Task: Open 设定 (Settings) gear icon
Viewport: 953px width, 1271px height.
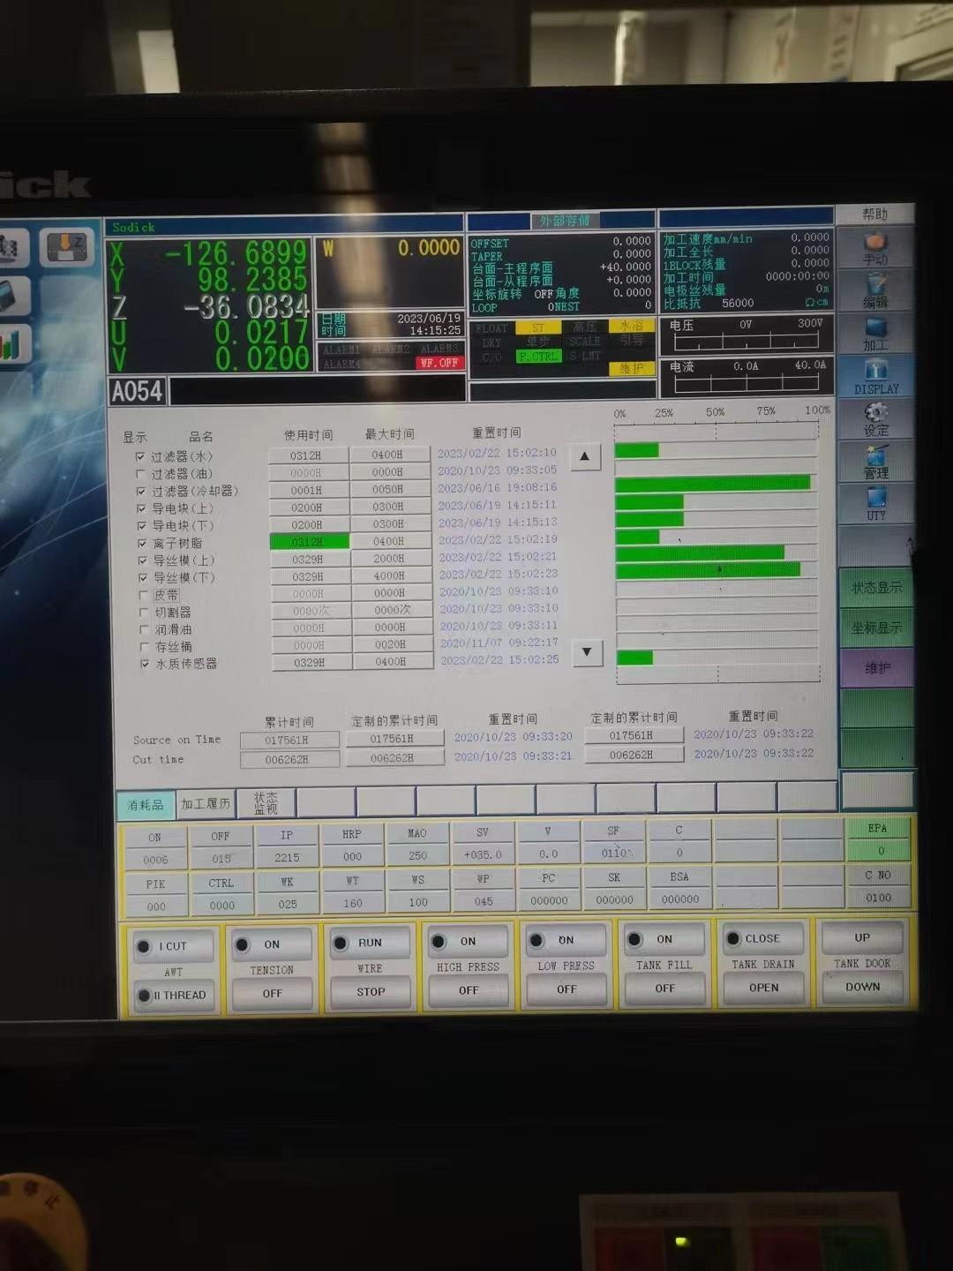Action: (x=875, y=418)
